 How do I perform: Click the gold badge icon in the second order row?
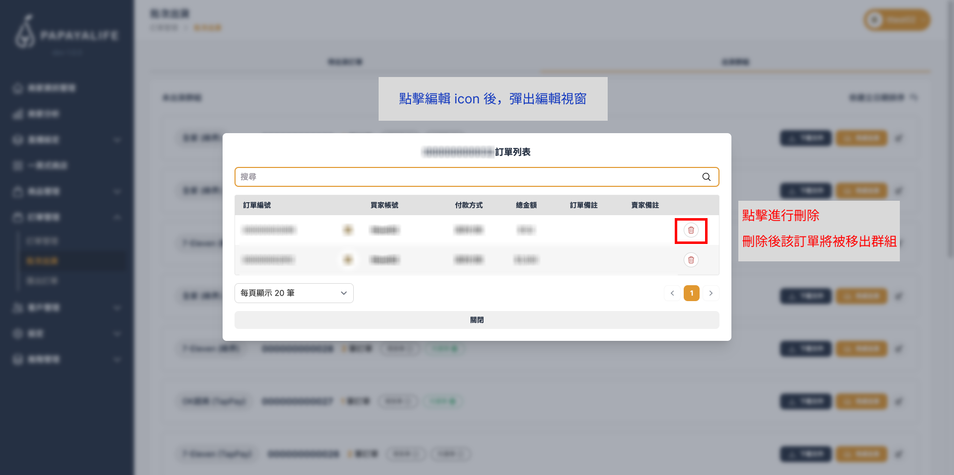(x=348, y=260)
